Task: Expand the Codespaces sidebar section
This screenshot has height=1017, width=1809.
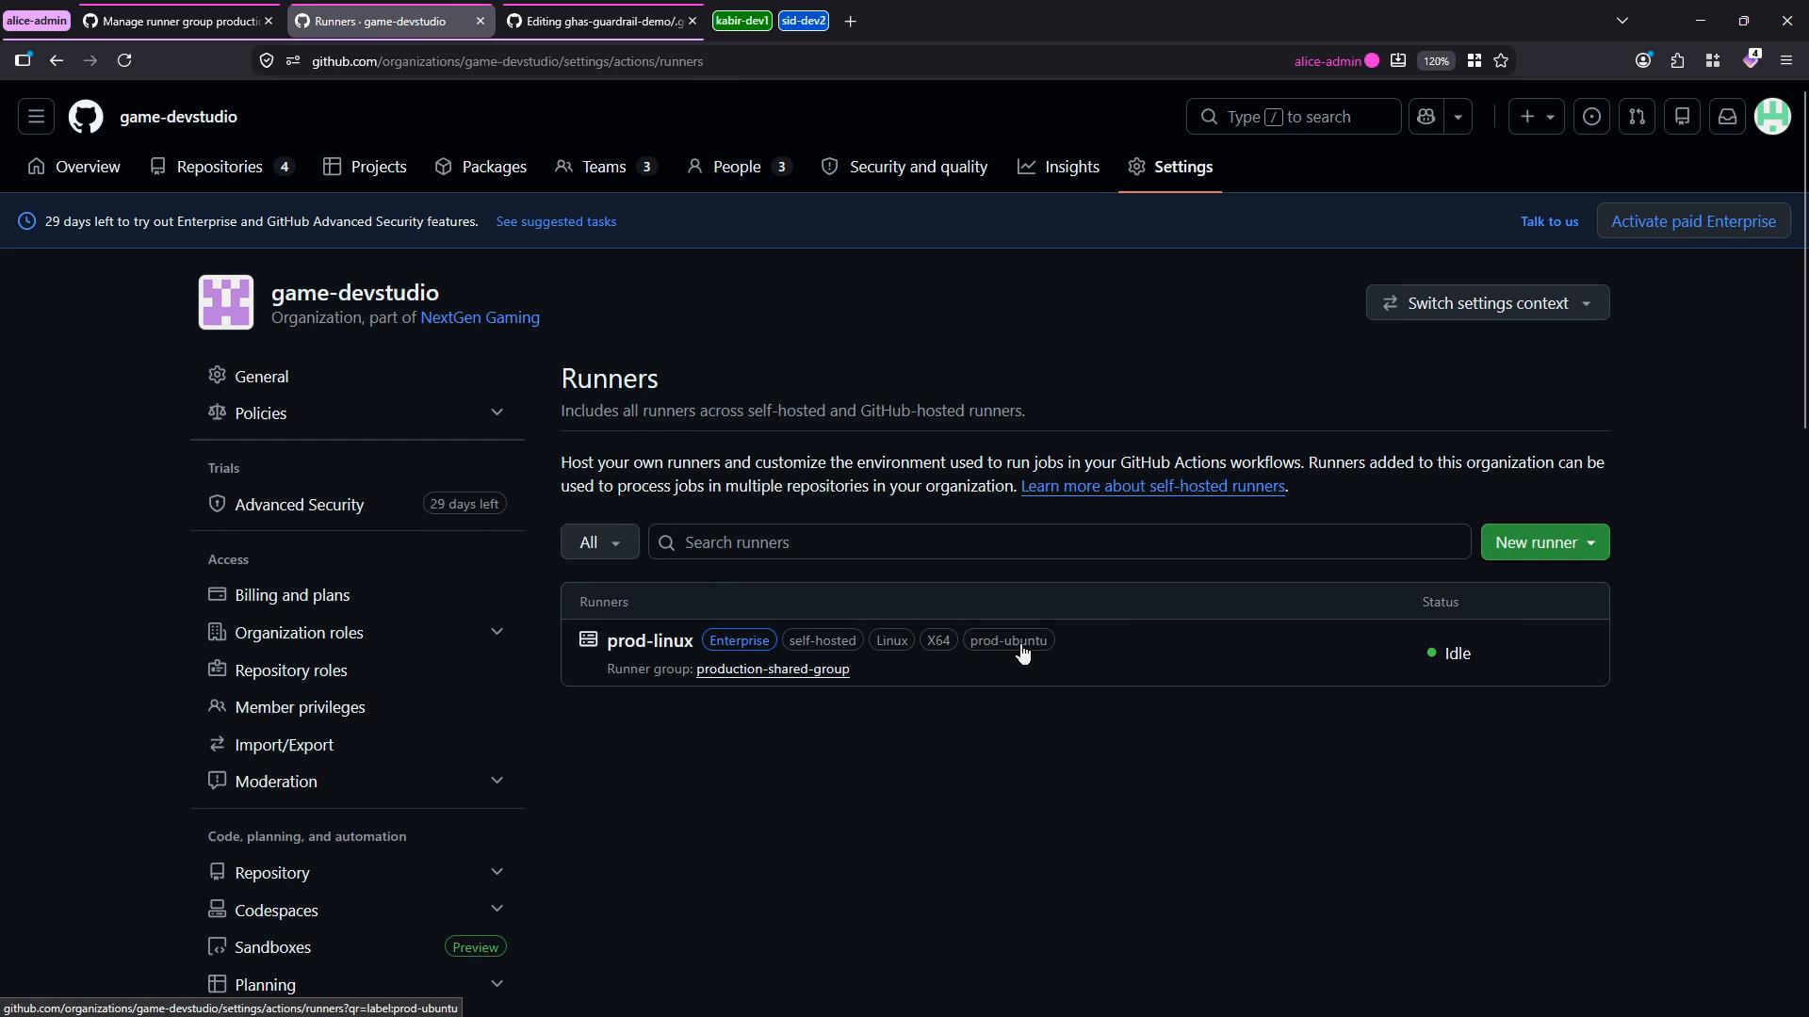Action: click(357, 911)
